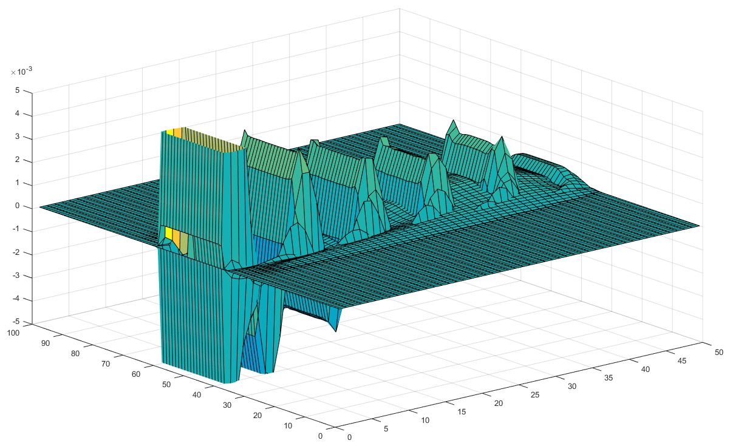Click the yellow patch atop the tallest ridge
Screen dimensions: 730x446
[170, 131]
